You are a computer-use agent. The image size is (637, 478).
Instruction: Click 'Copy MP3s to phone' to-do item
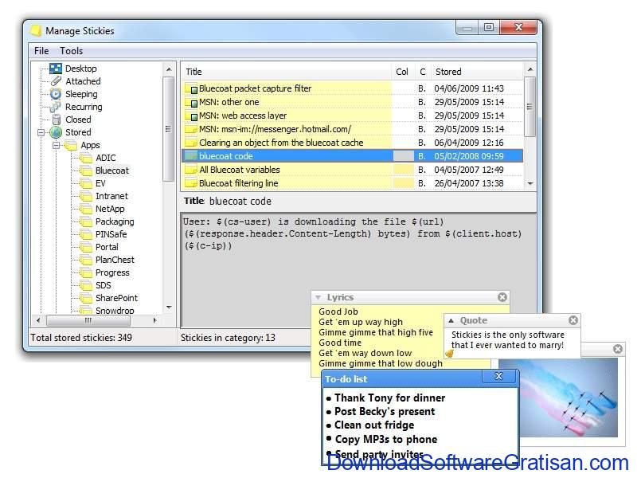386,440
